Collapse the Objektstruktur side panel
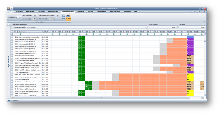220x115 pixels. pyautogui.click(x=9, y=25)
